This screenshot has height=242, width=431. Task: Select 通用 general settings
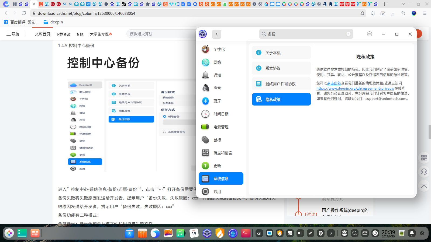[x=221, y=192]
